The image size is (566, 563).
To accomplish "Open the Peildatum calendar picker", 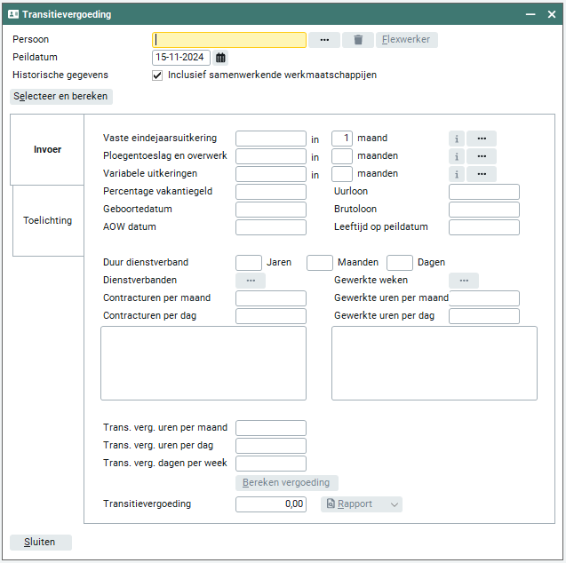I will point(220,58).
